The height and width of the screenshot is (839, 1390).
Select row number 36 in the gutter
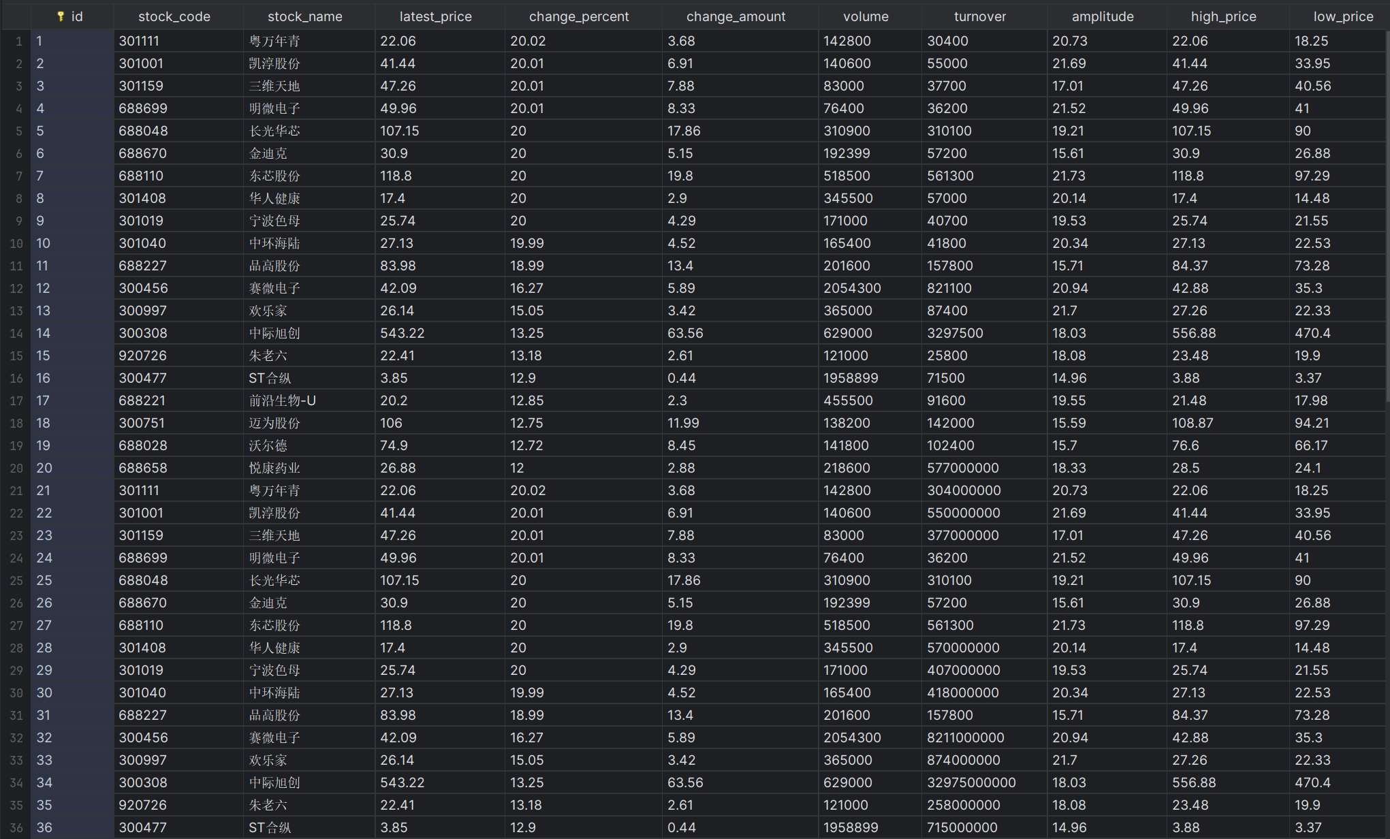click(16, 828)
